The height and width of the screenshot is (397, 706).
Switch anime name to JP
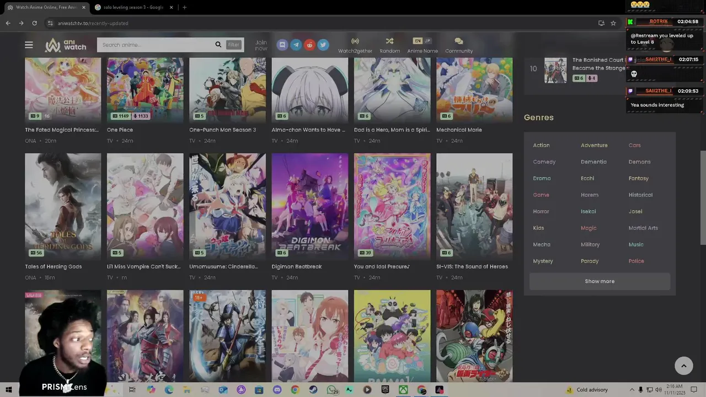coord(427,41)
